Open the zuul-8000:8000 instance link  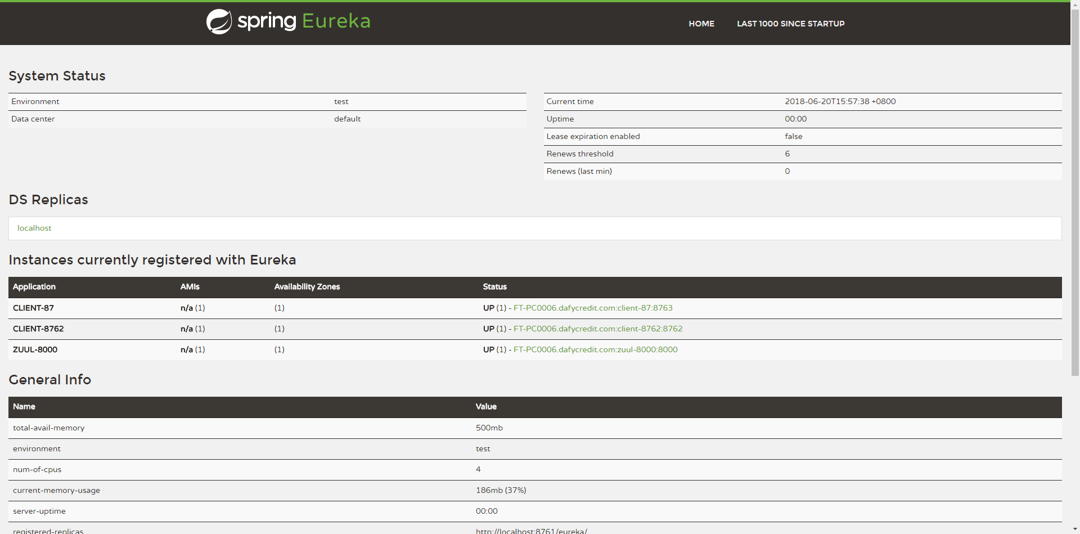[x=595, y=349]
